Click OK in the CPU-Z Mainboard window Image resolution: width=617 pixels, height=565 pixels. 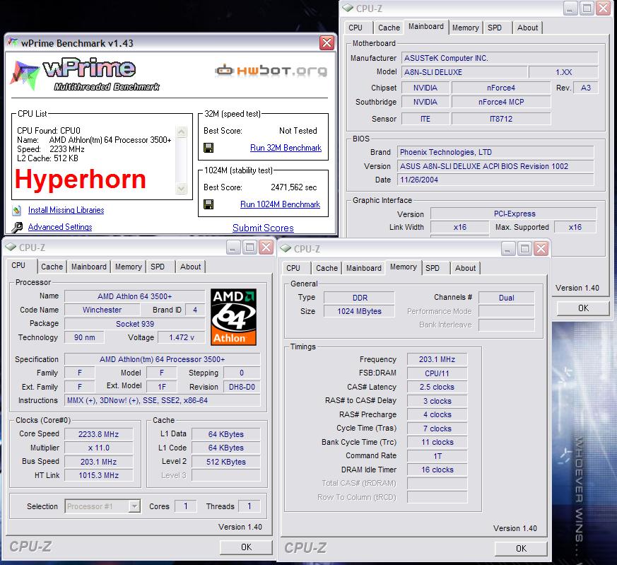point(583,308)
